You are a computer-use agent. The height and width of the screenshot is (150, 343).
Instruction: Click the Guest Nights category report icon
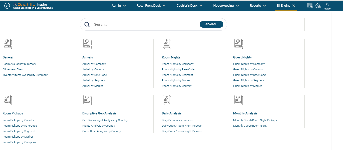pyautogui.click(x=238, y=44)
